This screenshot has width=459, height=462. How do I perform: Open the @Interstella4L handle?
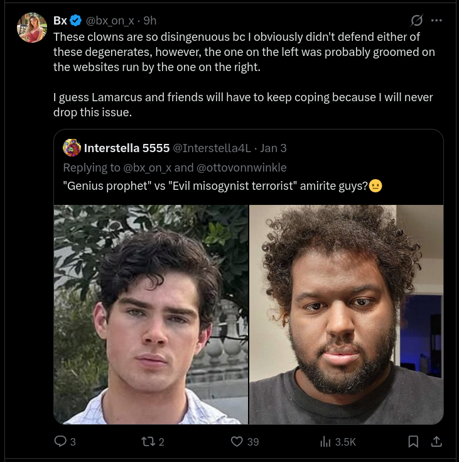(212, 148)
